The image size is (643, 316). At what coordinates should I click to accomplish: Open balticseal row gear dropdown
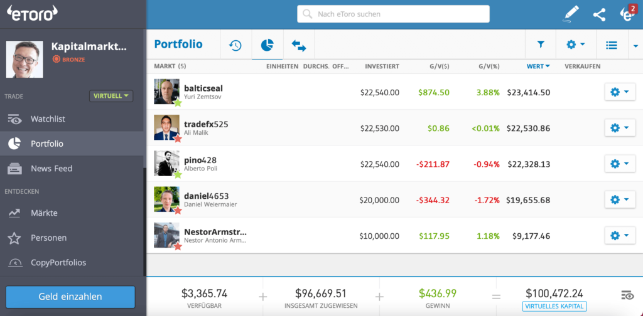[x=620, y=92]
